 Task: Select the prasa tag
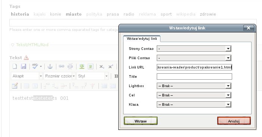[113, 14]
